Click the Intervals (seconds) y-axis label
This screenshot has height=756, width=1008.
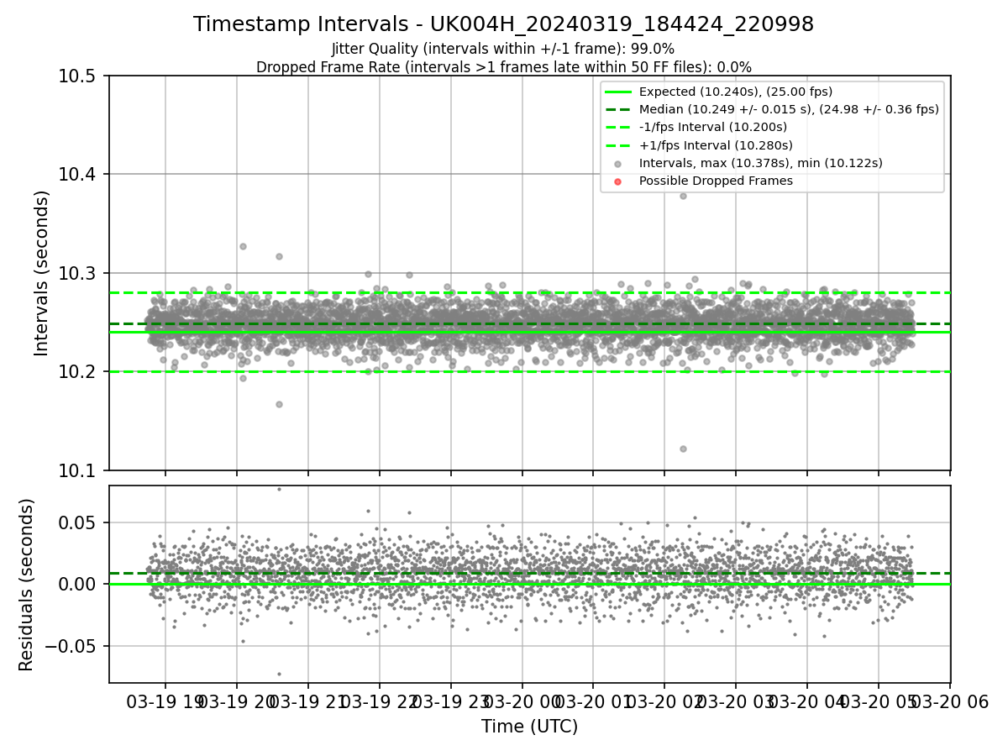click(x=42, y=273)
